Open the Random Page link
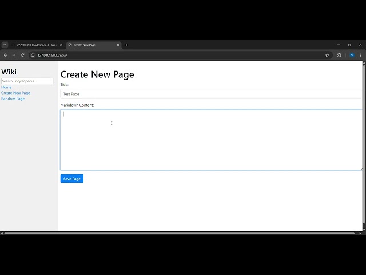This screenshot has width=366, height=275. coord(13,99)
